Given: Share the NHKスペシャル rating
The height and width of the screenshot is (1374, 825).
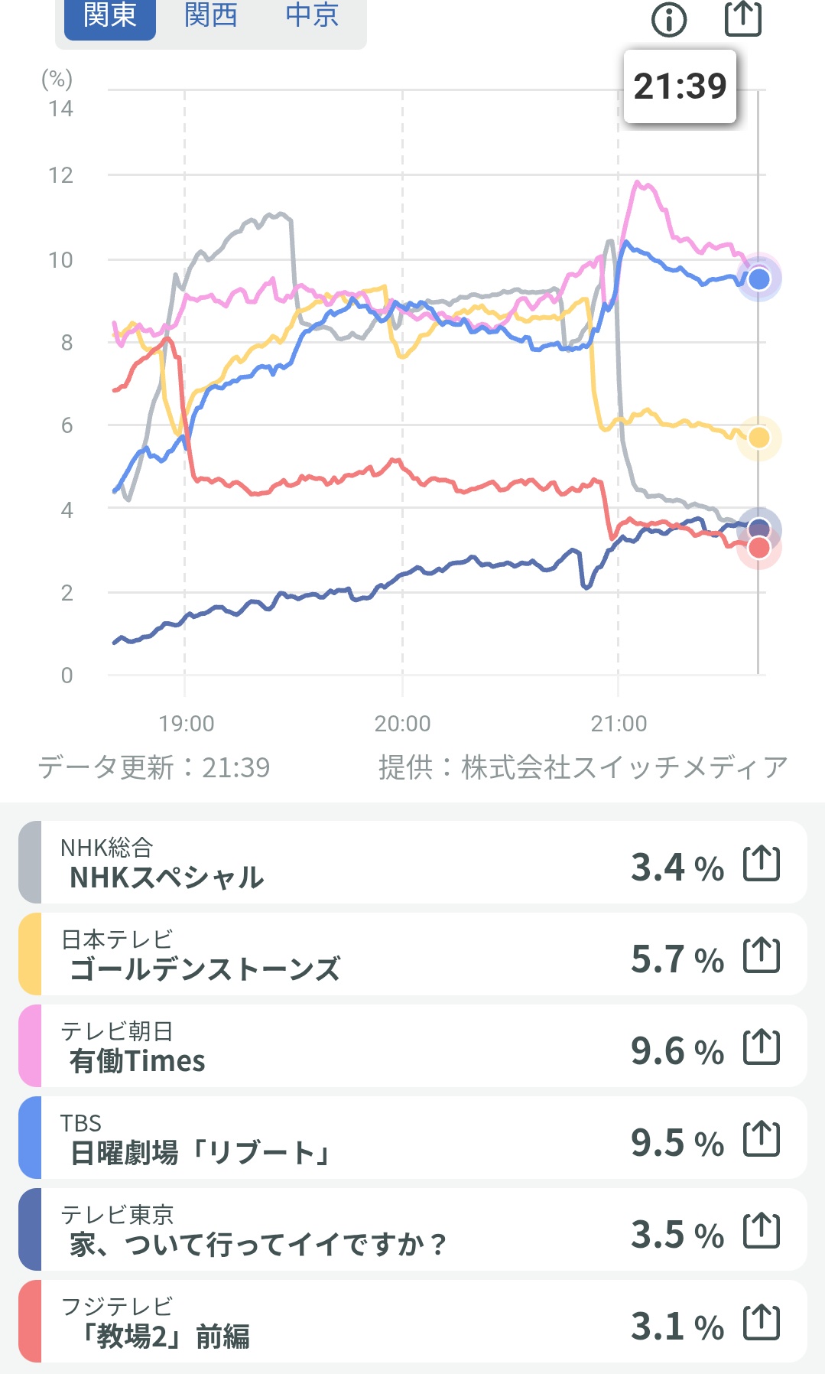Looking at the screenshot, I should click(762, 864).
